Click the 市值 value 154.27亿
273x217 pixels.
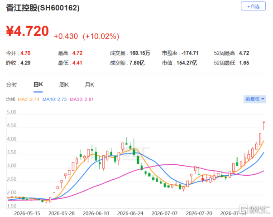click(187, 63)
